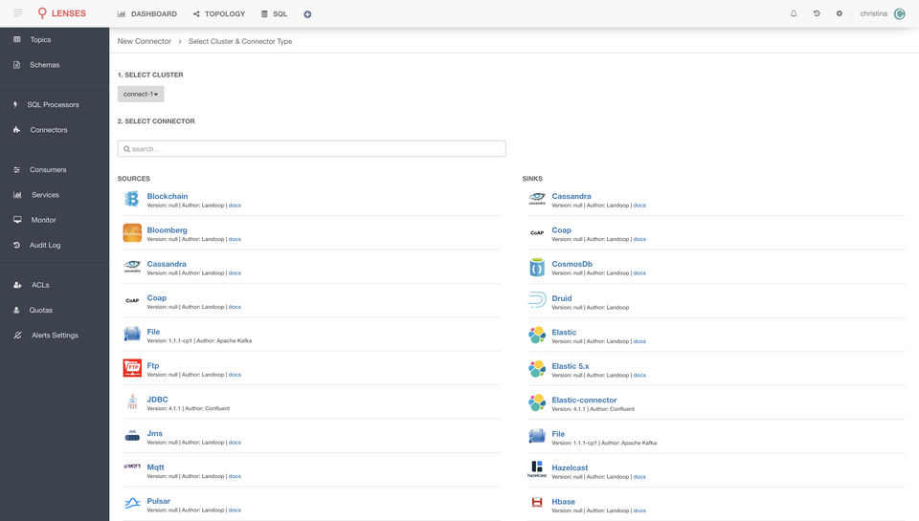Select Hazelcast sink connector
Image resolution: width=919 pixels, height=521 pixels.
click(570, 467)
